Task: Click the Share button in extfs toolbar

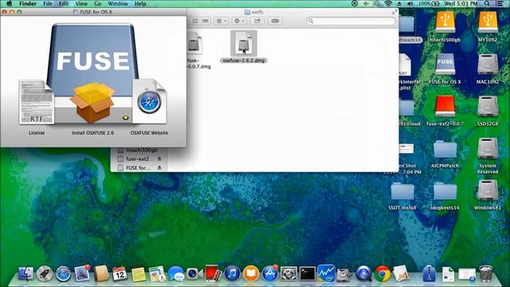Action: (x=257, y=21)
